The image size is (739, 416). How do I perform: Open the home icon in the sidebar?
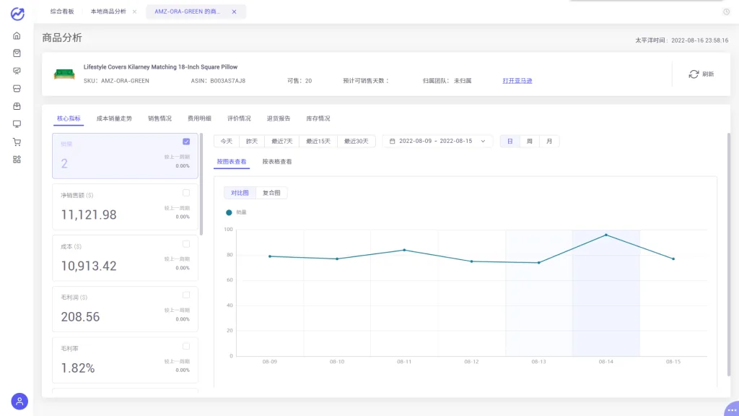[17, 36]
